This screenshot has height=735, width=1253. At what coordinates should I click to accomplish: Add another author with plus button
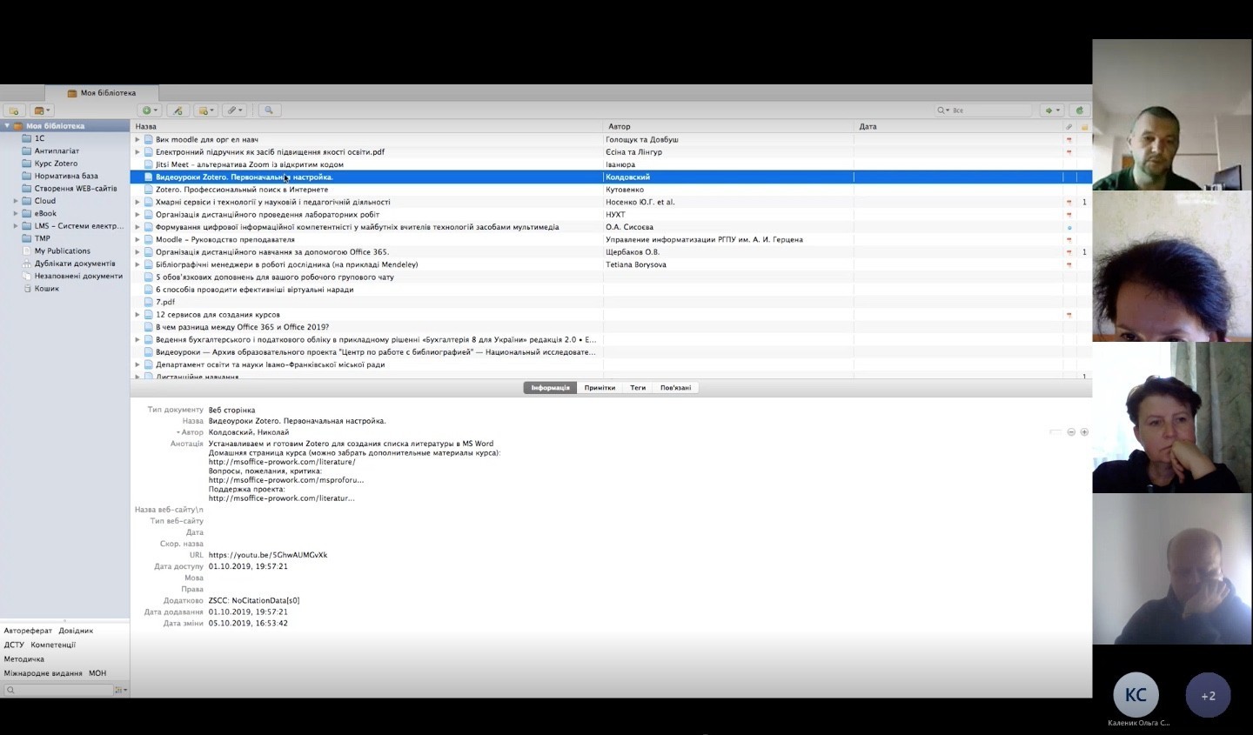(x=1084, y=432)
